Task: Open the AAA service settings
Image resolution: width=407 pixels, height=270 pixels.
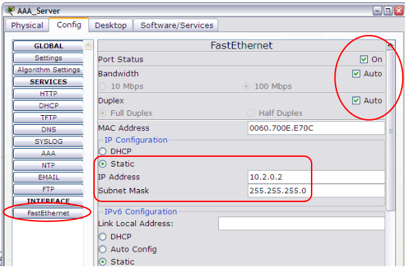Action: click(x=48, y=154)
